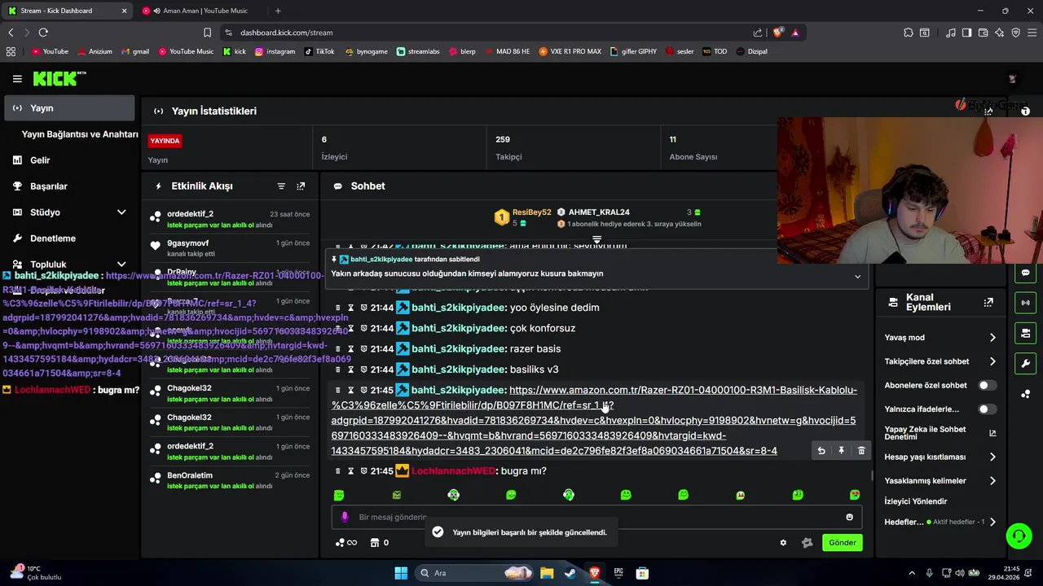The height and width of the screenshot is (586, 1043).
Task: Open Yasaklanmış kelimeler arrow
Action: (992, 481)
